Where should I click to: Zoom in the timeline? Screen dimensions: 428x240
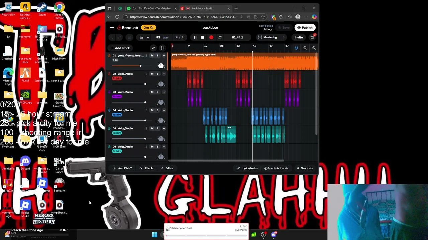pyautogui.click(x=314, y=48)
